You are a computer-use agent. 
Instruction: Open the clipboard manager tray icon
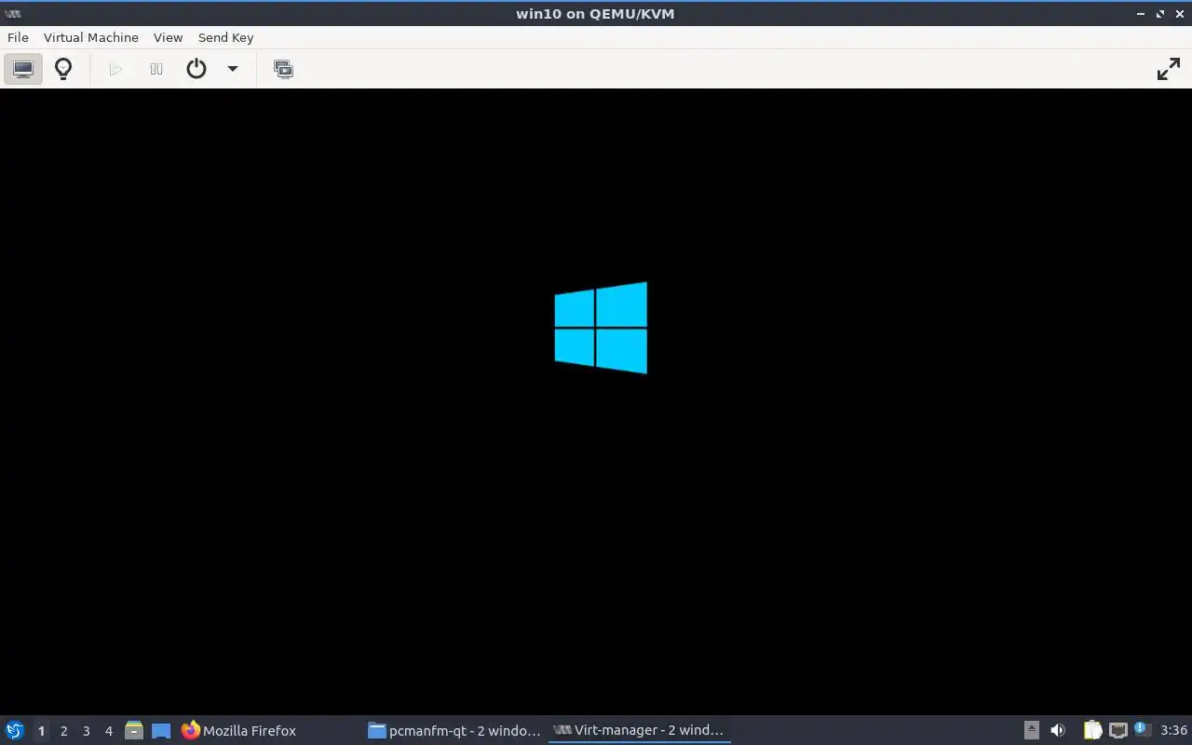pos(1092,730)
